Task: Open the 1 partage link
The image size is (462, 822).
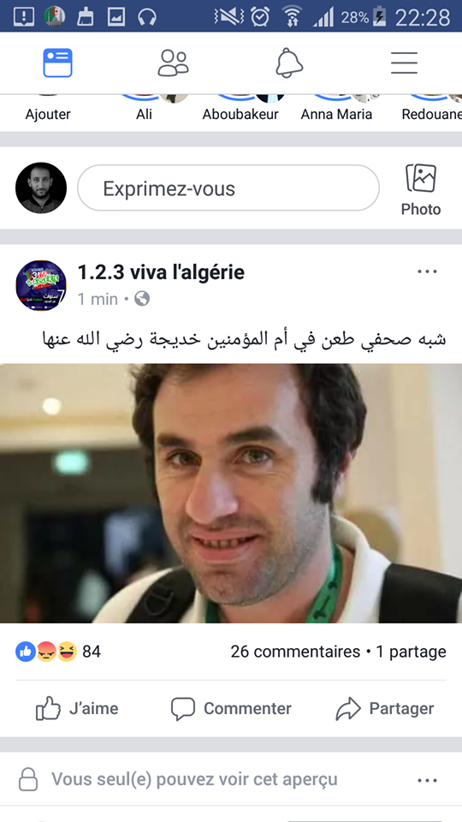Action: click(412, 652)
